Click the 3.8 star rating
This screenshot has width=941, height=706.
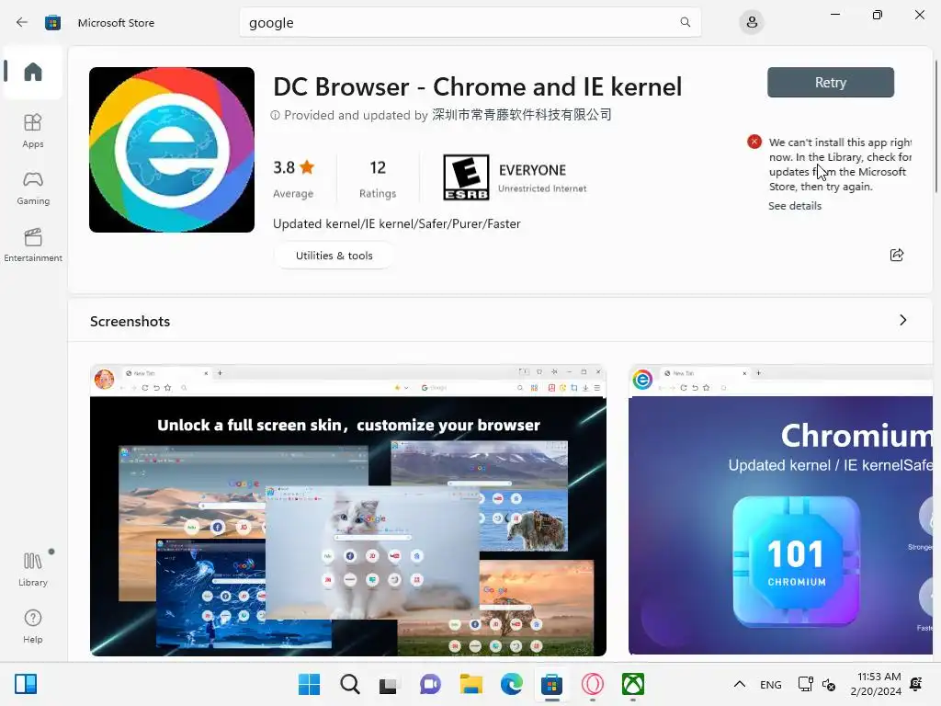(x=293, y=167)
